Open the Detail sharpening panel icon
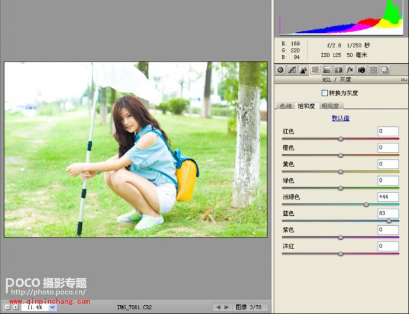The height and width of the screenshot is (314, 409). coord(303,70)
